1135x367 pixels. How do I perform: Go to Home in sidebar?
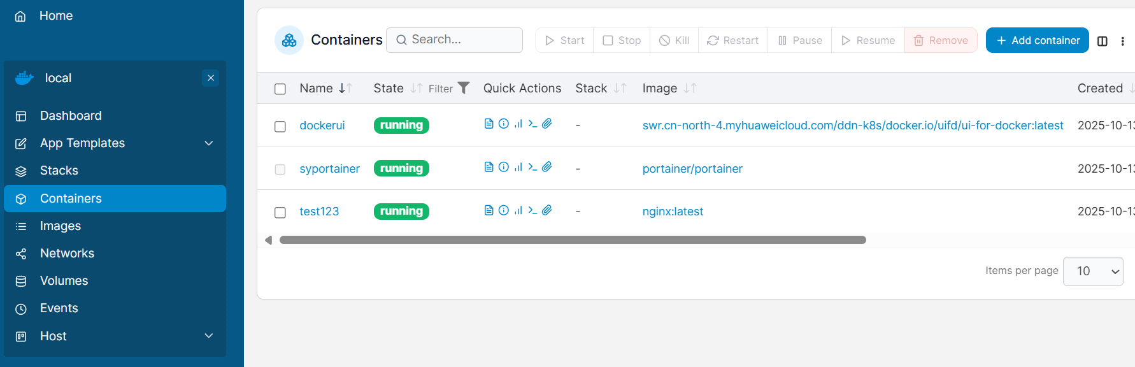coord(56,15)
